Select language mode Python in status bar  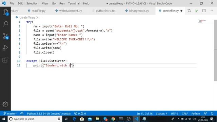click(x=196, y=114)
